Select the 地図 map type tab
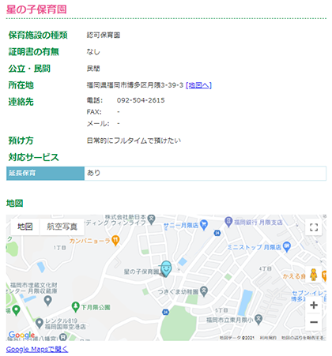This screenshot has height=356, width=332. tap(25, 227)
